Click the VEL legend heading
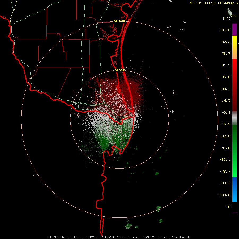 [x=233, y=16]
